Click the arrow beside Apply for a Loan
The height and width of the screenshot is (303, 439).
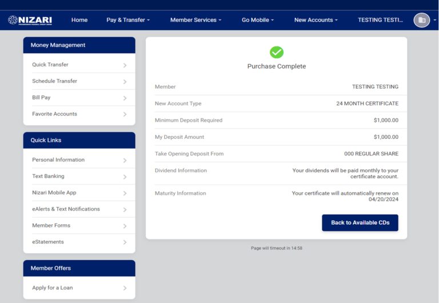pos(125,288)
